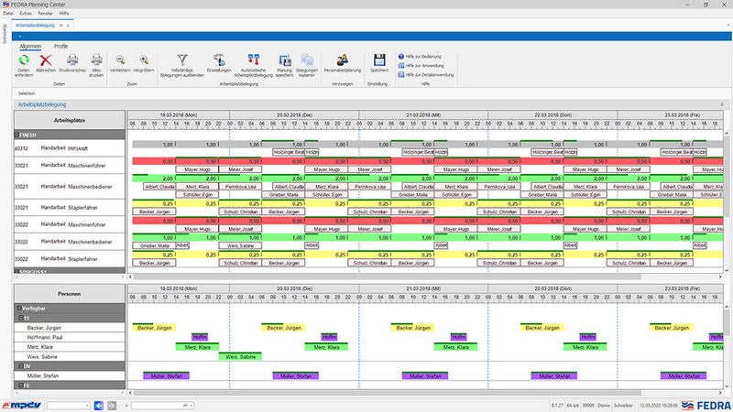Image resolution: width=733 pixels, height=412 pixels.
Task: Click horizontal scrollbar of persons timeline
Action: pyautogui.click(x=388, y=393)
